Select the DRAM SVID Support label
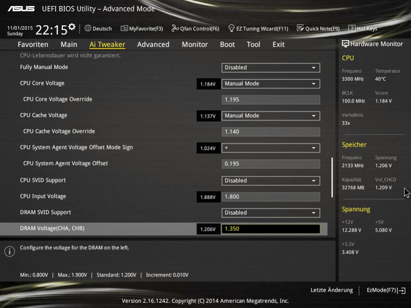The width and height of the screenshot is (411, 308). [x=45, y=212]
